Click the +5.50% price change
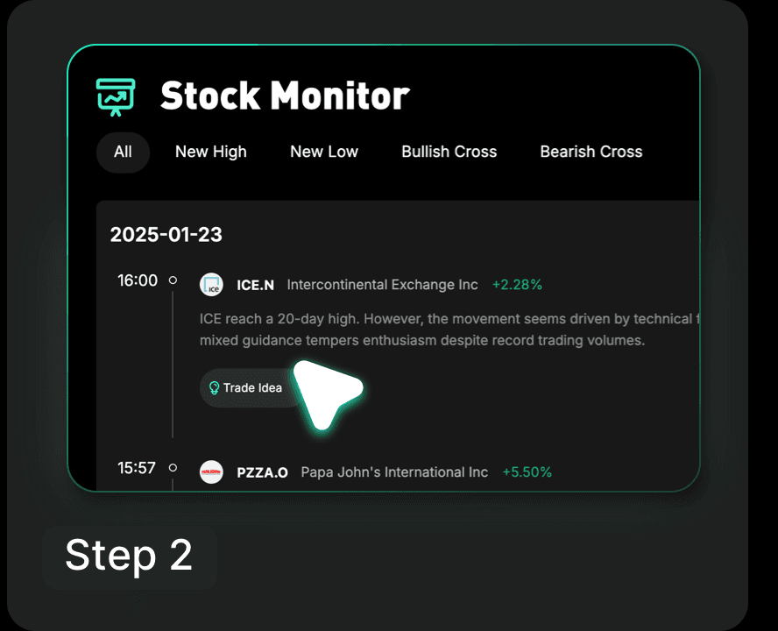This screenshot has height=631, width=778. (x=527, y=472)
